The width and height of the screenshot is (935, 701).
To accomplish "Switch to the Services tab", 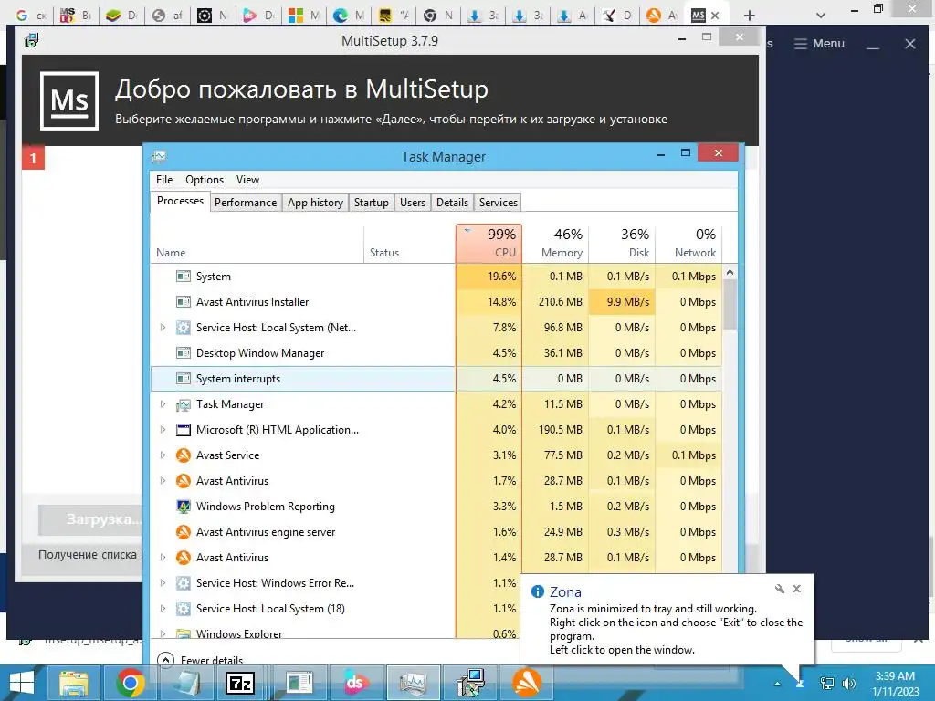I will click(x=498, y=203).
